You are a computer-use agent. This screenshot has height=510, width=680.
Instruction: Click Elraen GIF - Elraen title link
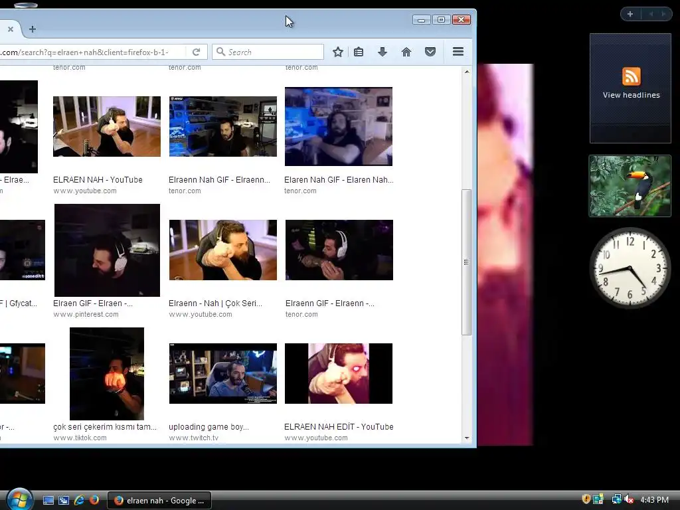pos(93,303)
